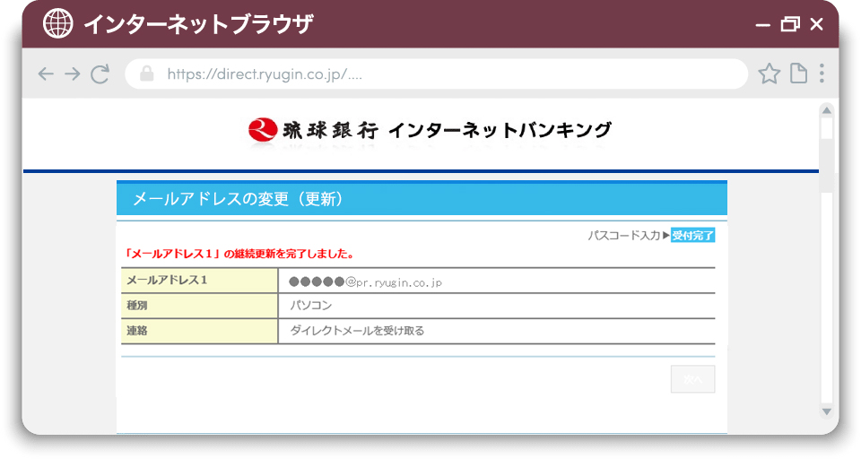This screenshot has width=861, height=459.
Task: Click the address bar URL direct.ryugin.co.jp
Action: (x=265, y=74)
